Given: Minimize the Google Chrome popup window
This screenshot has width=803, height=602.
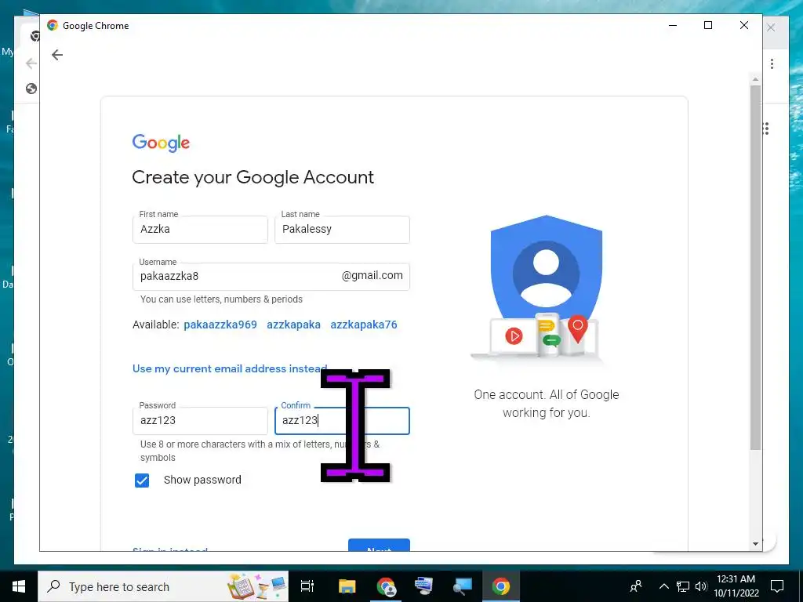Looking at the screenshot, I should point(673,26).
